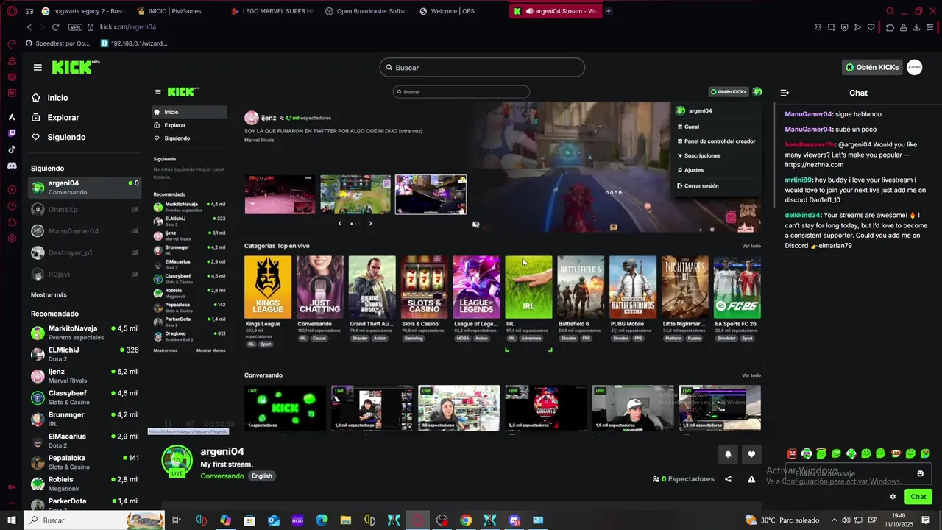Choose Cerrar sesión in the dropdown menu
The height and width of the screenshot is (530, 942).
click(x=698, y=186)
